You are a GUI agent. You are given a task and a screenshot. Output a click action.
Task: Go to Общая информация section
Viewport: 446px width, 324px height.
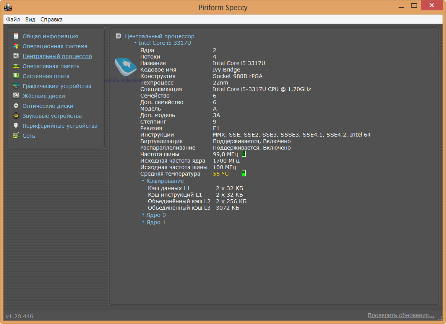coord(50,36)
